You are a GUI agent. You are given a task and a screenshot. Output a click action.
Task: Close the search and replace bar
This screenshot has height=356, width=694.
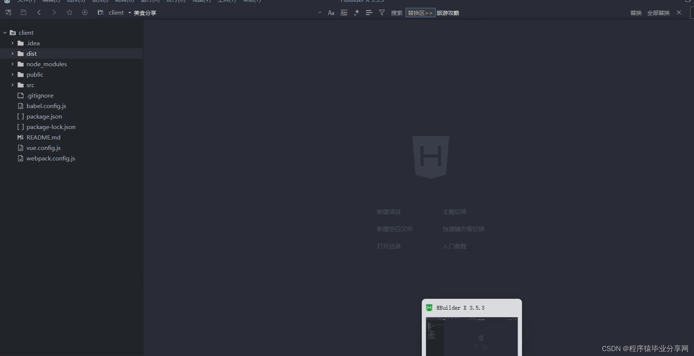pos(679,12)
